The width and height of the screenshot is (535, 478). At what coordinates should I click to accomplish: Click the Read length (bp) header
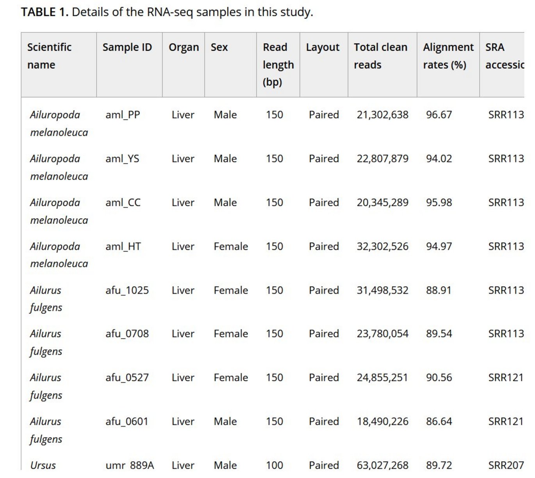(278, 64)
